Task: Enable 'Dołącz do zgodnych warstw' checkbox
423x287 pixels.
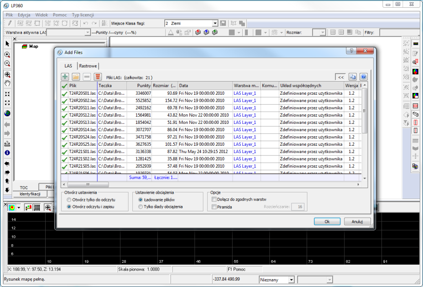Action: pos(214,200)
